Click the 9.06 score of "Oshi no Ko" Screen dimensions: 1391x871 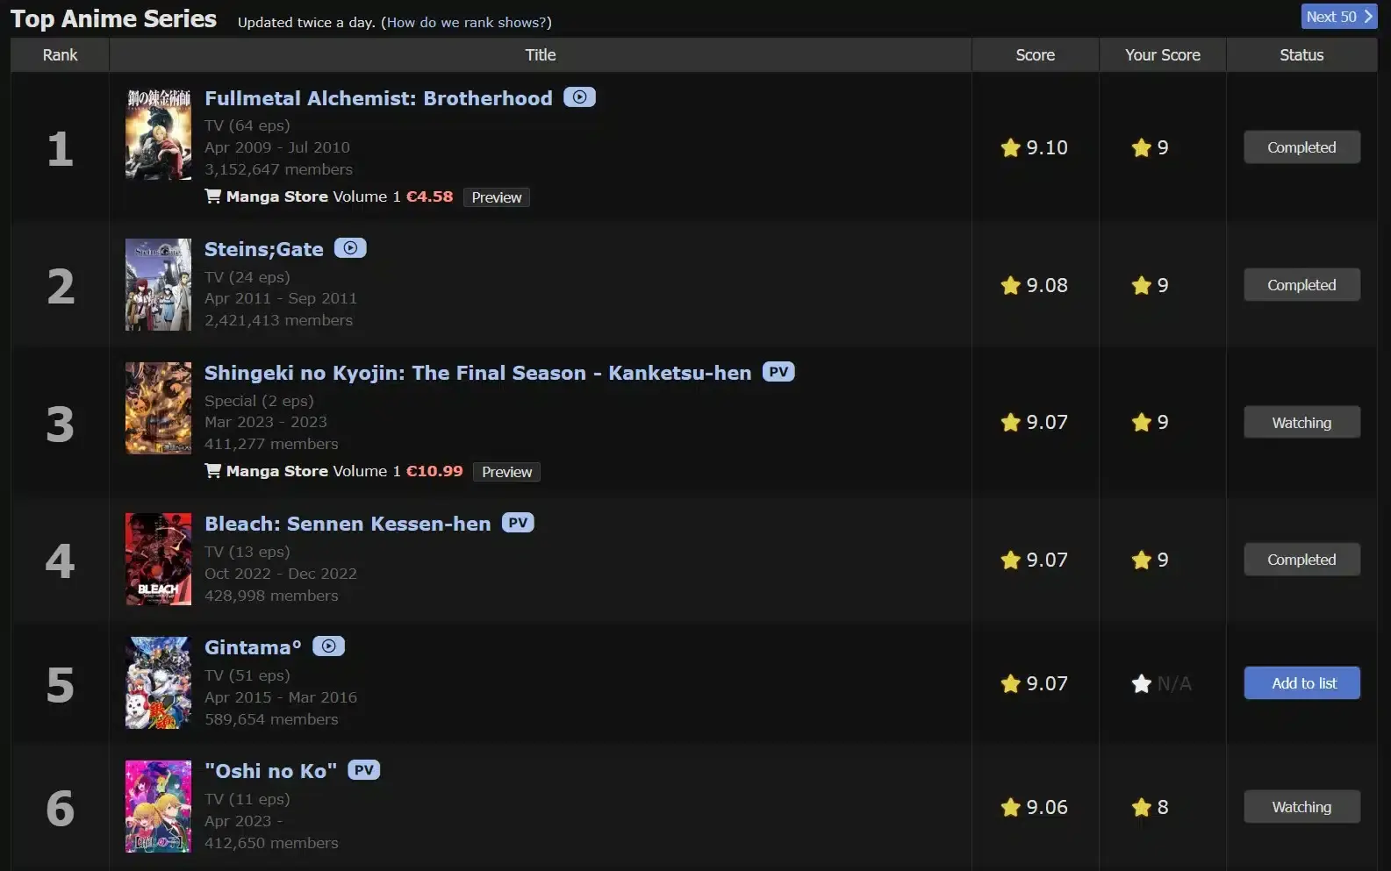[1047, 807]
